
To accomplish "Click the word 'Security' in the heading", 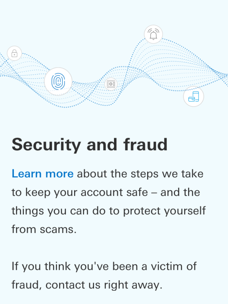I will (x=46, y=145).
